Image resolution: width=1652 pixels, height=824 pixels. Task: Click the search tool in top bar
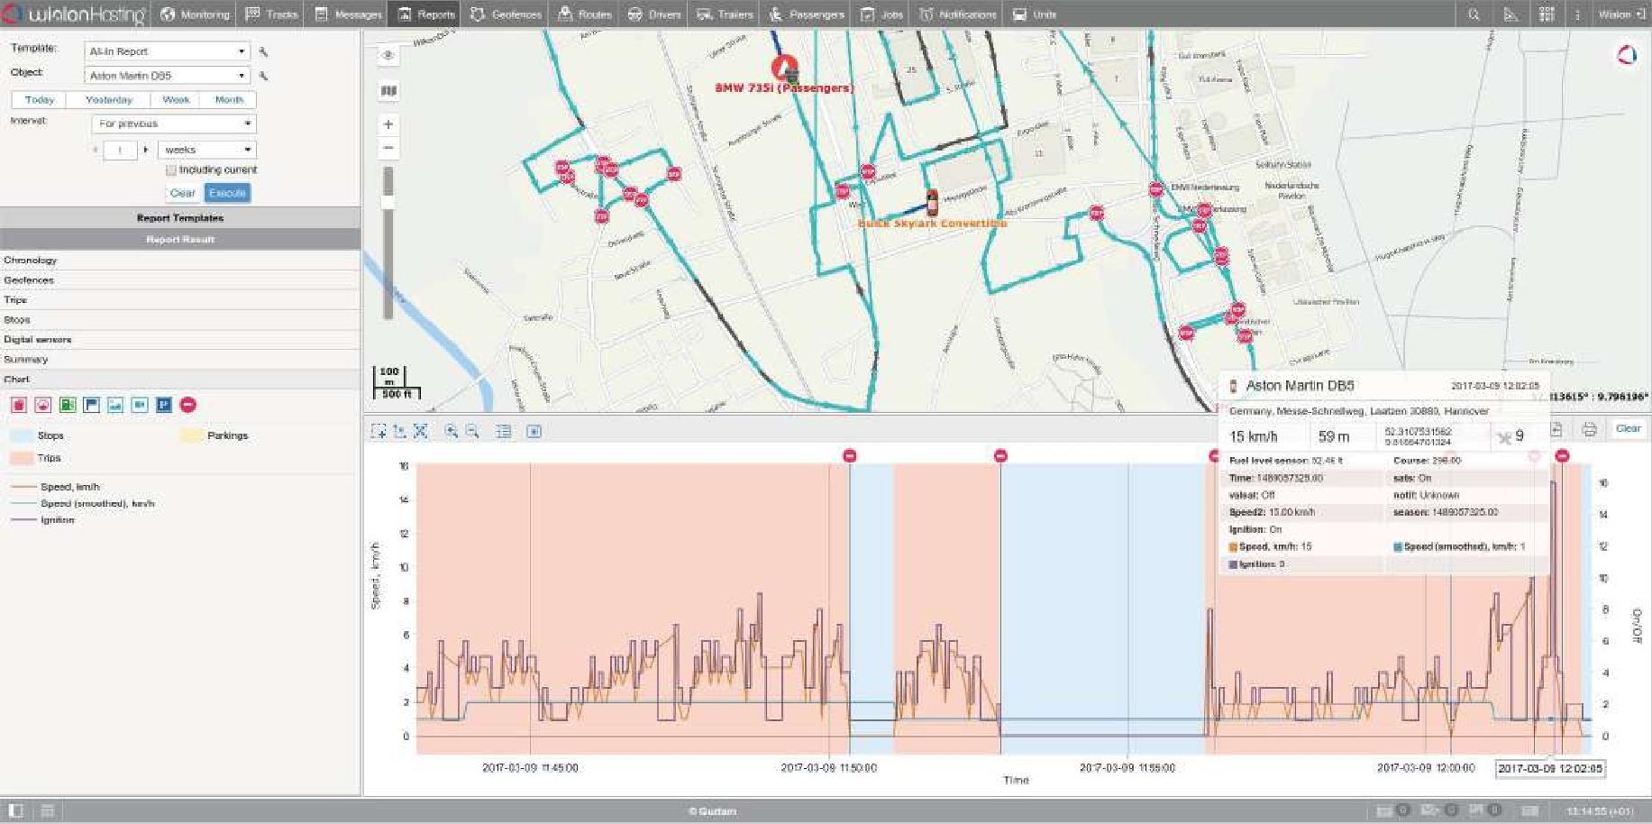tap(1474, 14)
